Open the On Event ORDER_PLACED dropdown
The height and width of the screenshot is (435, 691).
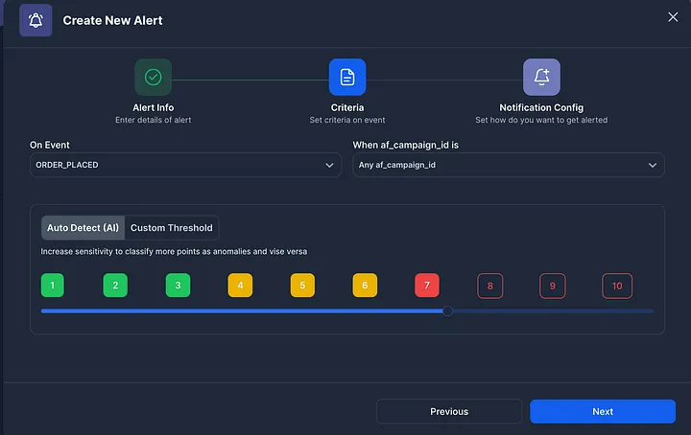(x=185, y=165)
